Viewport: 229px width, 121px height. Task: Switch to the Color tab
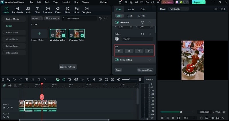[143, 9]
